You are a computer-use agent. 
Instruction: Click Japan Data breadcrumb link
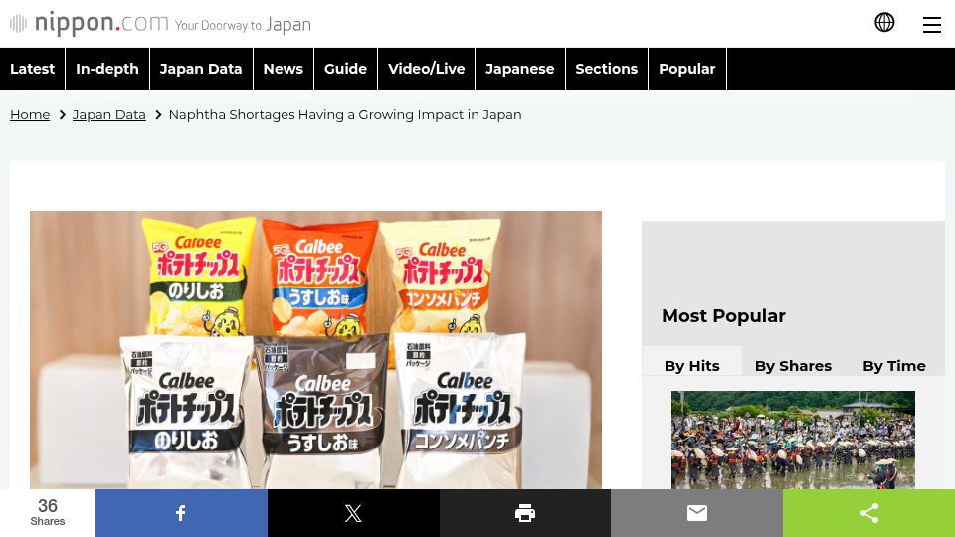point(109,115)
